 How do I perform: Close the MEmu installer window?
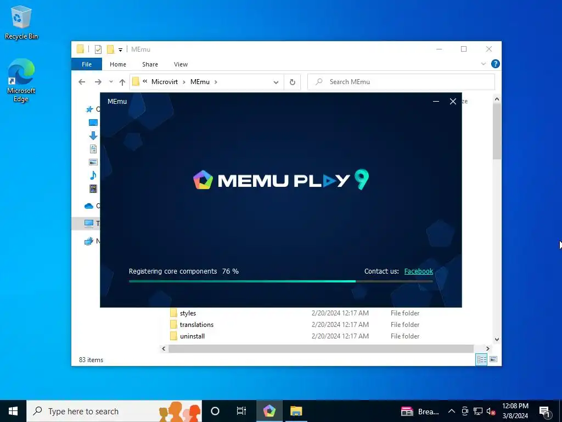(x=453, y=102)
